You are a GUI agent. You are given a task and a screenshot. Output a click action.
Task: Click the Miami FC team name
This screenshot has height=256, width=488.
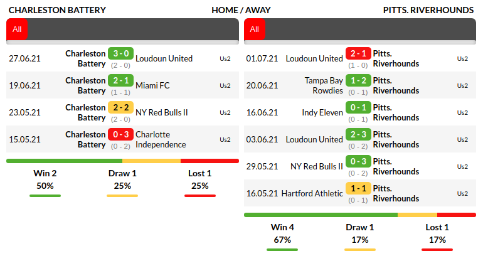point(152,85)
